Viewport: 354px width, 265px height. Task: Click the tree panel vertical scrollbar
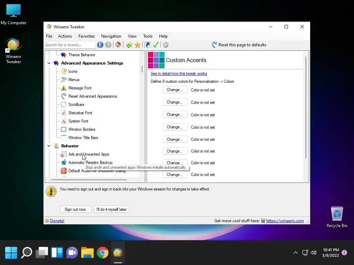click(142, 69)
